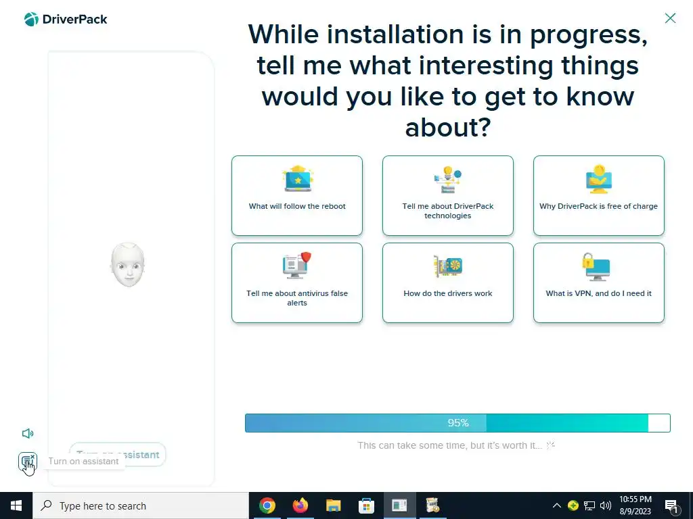Open 'Tell me about antivirus false alerts' card
The image size is (693, 519).
click(x=297, y=283)
